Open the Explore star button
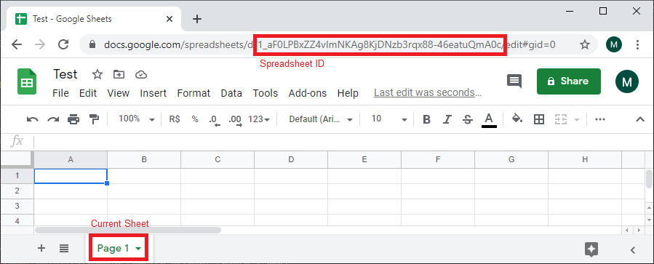 click(591, 249)
